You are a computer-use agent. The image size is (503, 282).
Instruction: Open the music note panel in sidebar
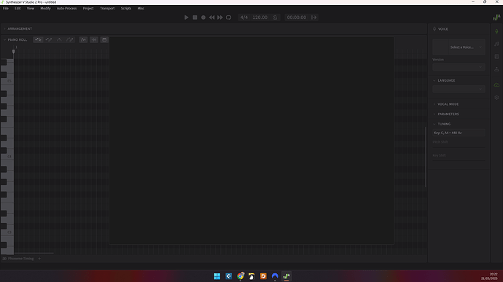496,44
